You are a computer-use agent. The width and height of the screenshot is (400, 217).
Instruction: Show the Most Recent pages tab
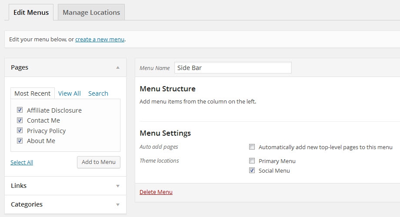pos(33,93)
